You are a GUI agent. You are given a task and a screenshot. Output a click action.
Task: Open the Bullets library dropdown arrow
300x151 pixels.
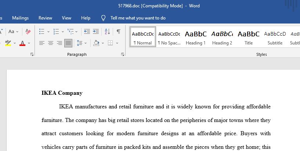(x=48, y=32)
